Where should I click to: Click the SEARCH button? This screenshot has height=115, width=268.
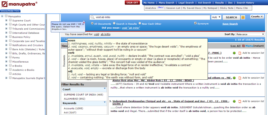[x=231, y=17]
